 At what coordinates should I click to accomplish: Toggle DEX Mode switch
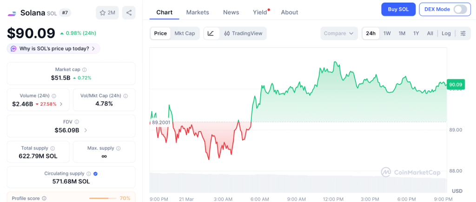[x=459, y=9]
